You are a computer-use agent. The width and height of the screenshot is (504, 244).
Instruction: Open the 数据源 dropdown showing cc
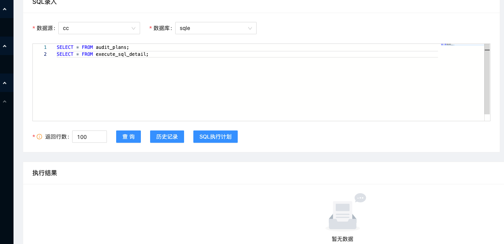click(x=99, y=28)
